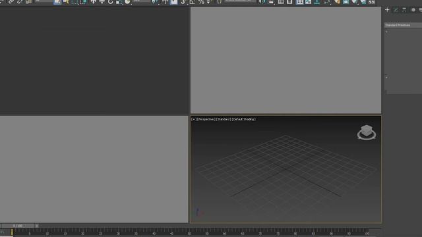Click the Align tool
The width and height of the screenshot is (422, 237).
coord(271,2)
